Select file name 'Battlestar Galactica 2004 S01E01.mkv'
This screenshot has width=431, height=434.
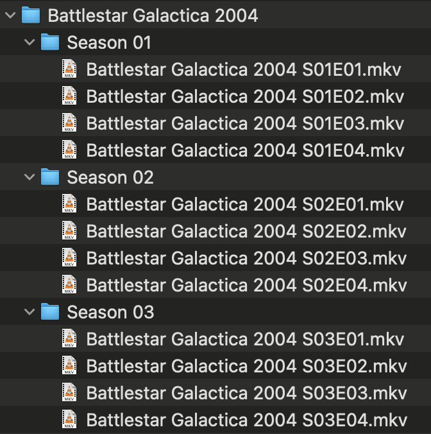[244, 69]
